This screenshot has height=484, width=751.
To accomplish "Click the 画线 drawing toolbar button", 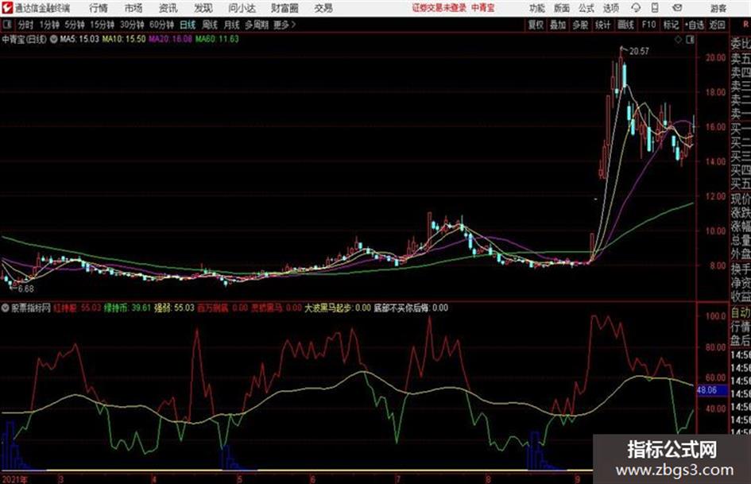I will pos(625,25).
